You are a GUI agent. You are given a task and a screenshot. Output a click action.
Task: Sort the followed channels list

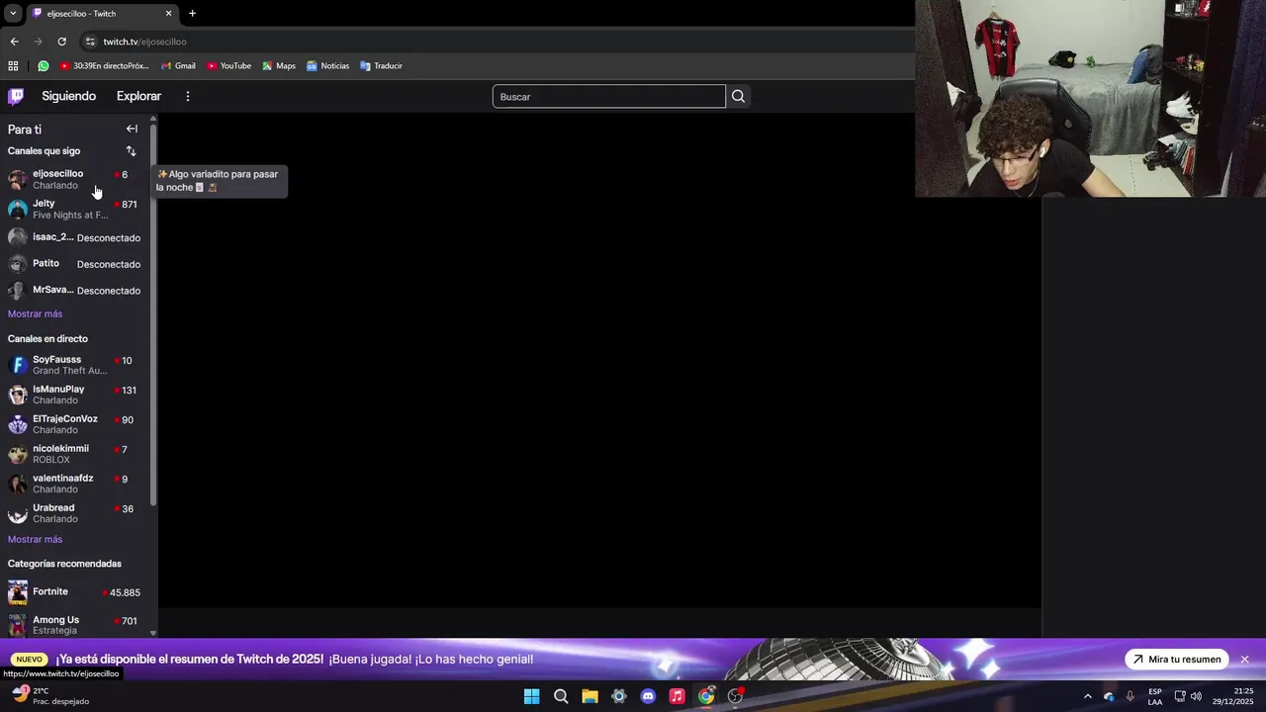(x=131, y=151)
